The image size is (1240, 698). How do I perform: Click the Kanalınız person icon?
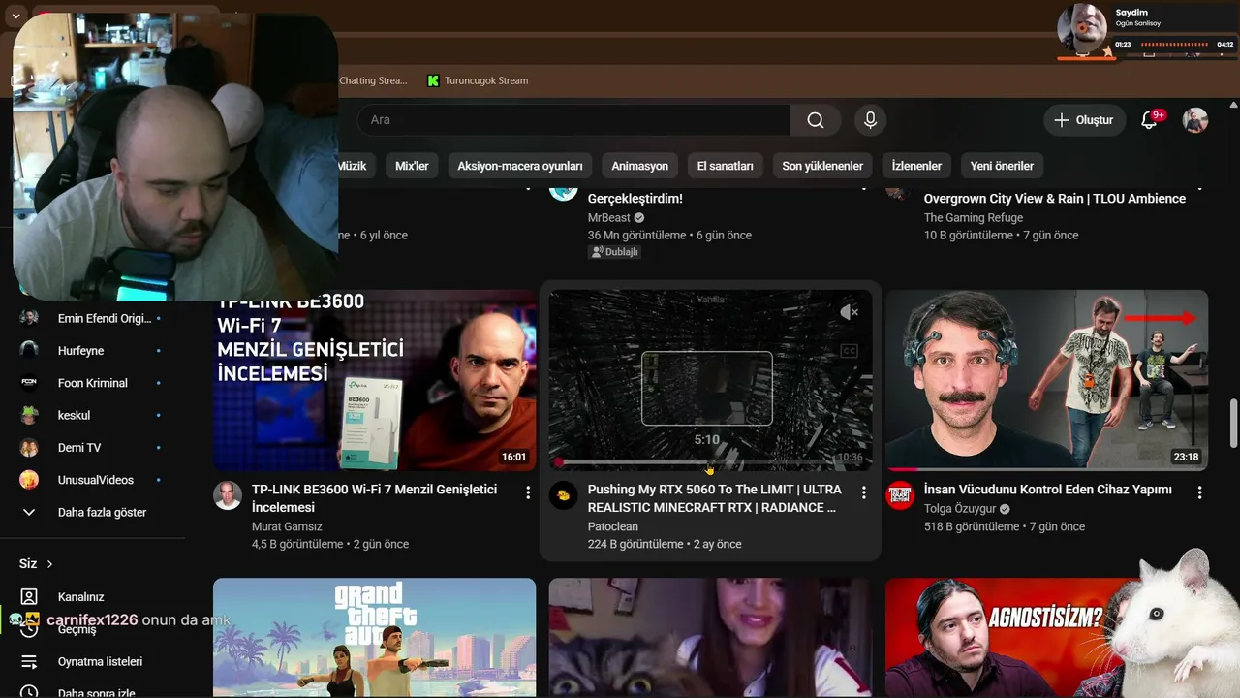(29, 597)
